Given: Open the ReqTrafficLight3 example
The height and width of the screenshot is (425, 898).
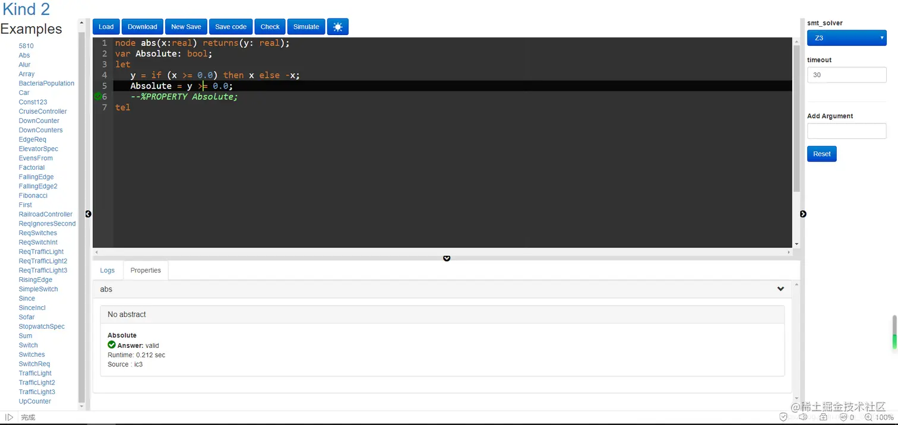Looking at the screenshot, I should [43, 270].
